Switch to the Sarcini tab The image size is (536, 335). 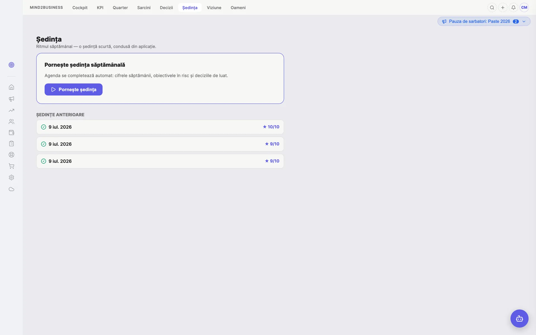(x=144, y=8)
